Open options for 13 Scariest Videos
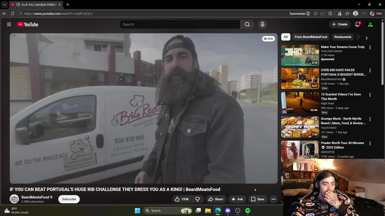 pos(370,95)
